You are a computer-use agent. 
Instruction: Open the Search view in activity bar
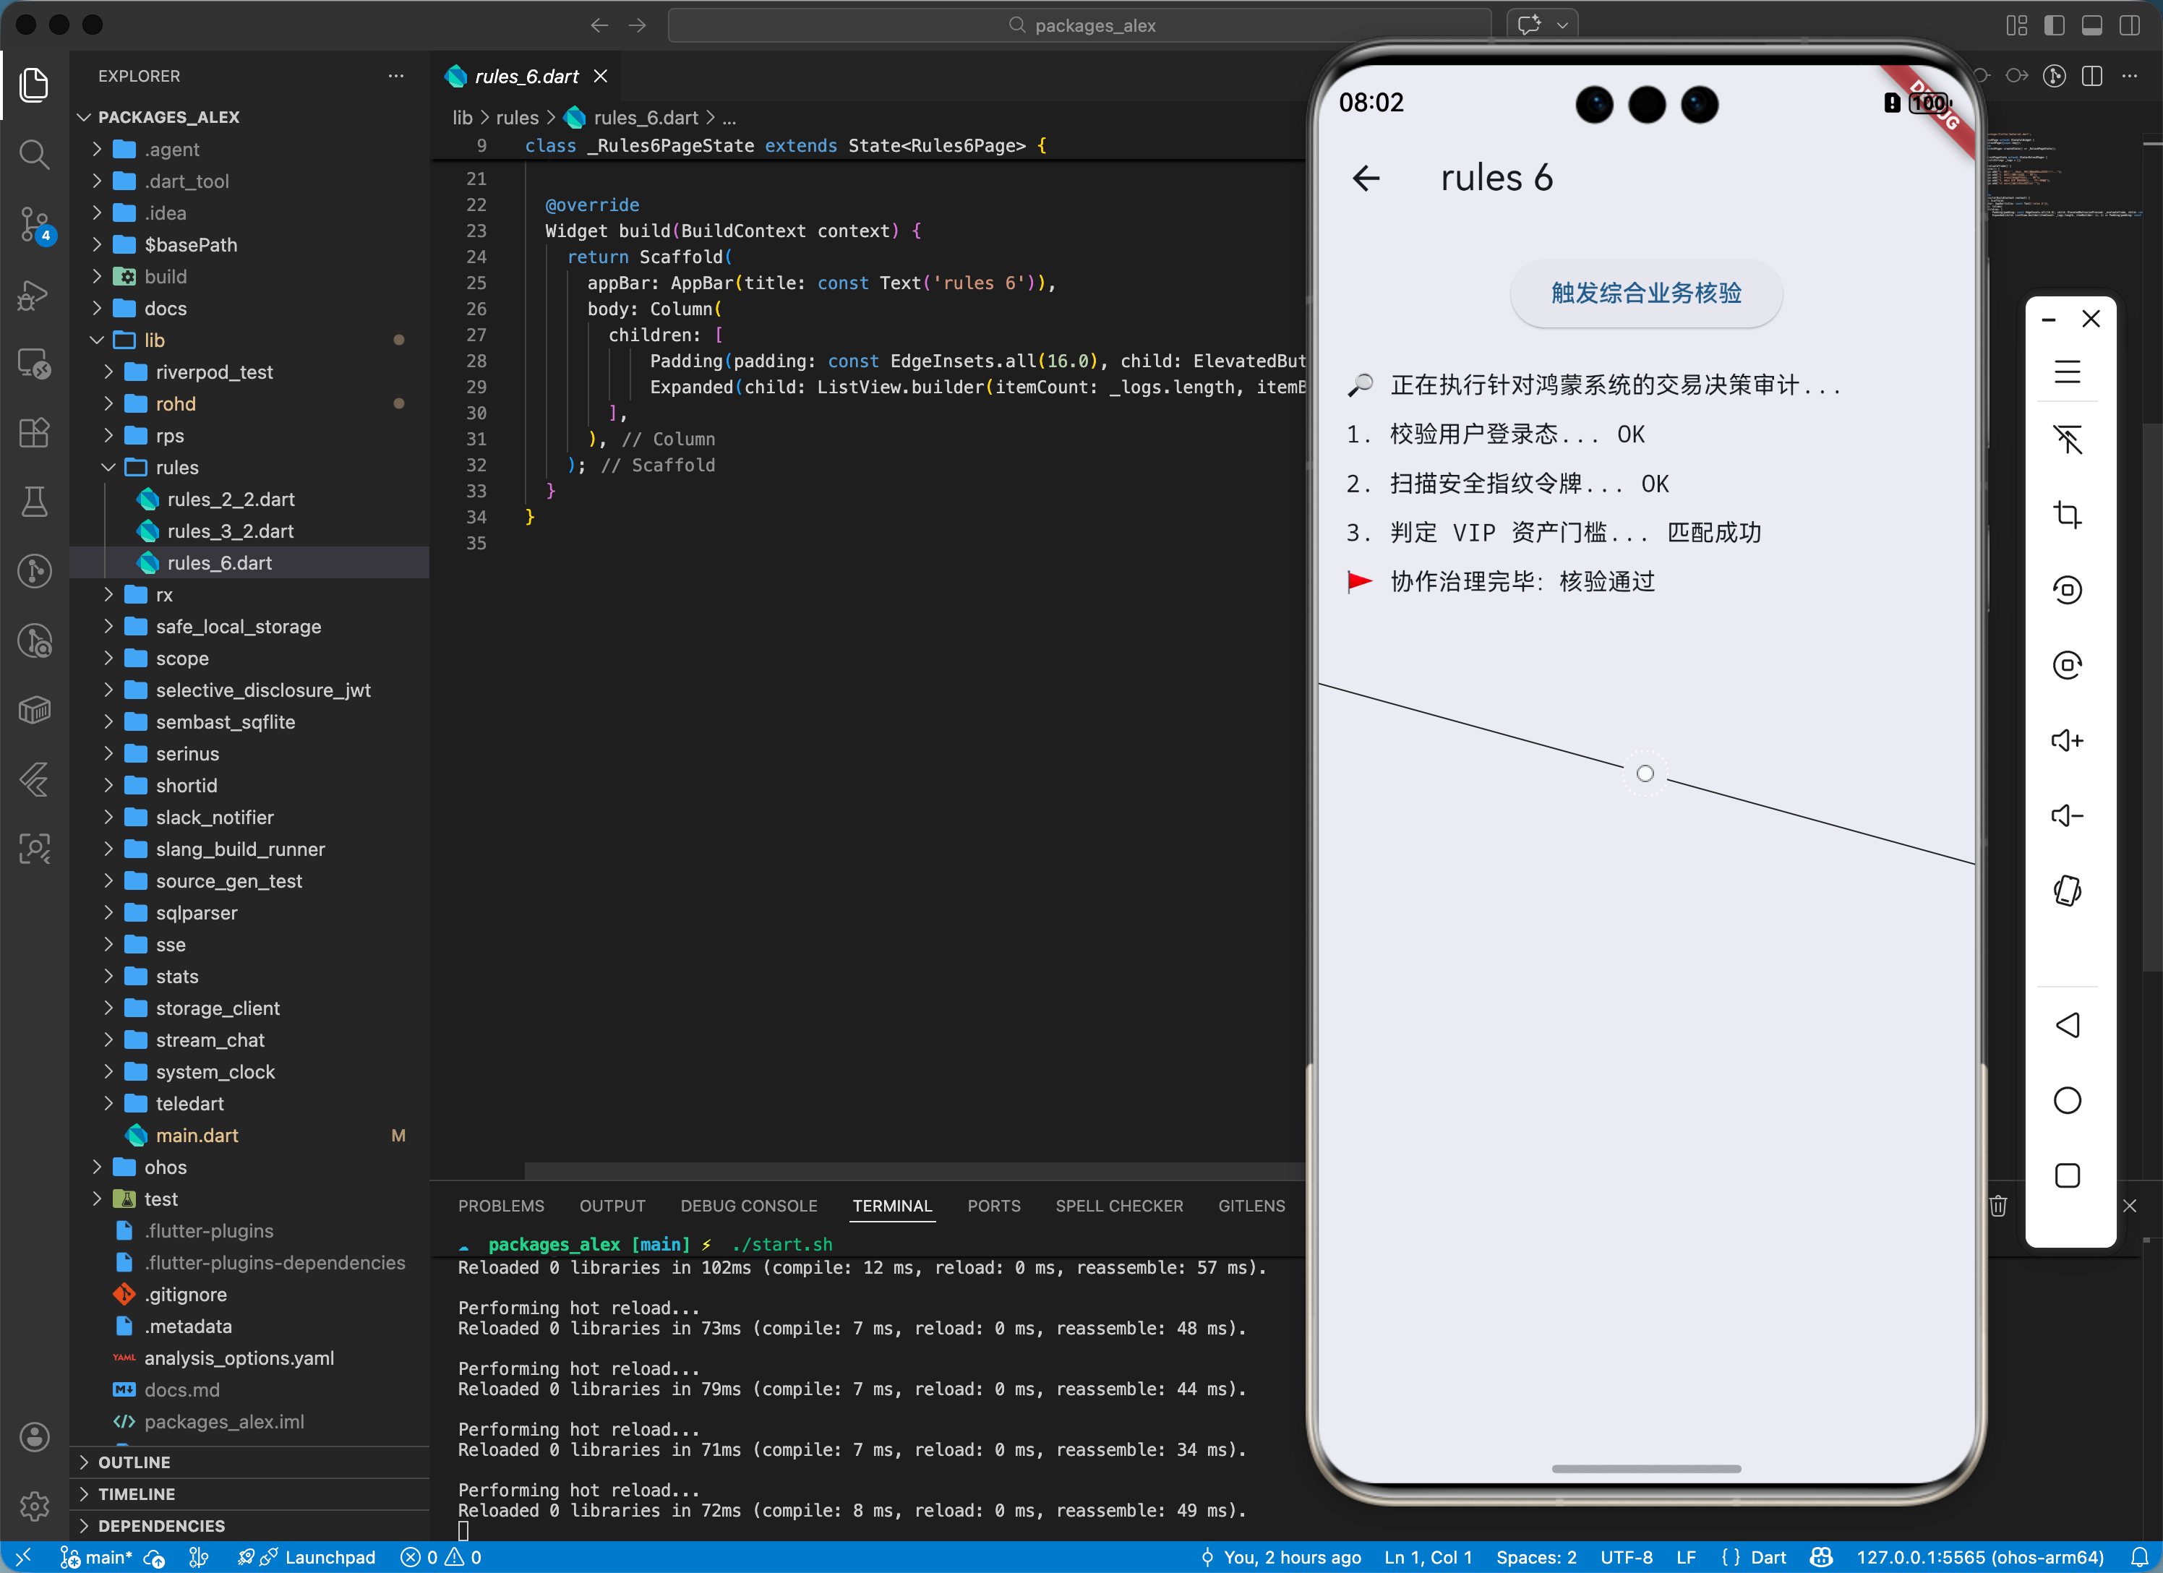(x=34, y=153)
